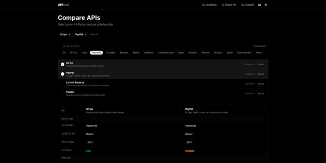Click PayPal's 'Medium' latency value

coord(190,151)
